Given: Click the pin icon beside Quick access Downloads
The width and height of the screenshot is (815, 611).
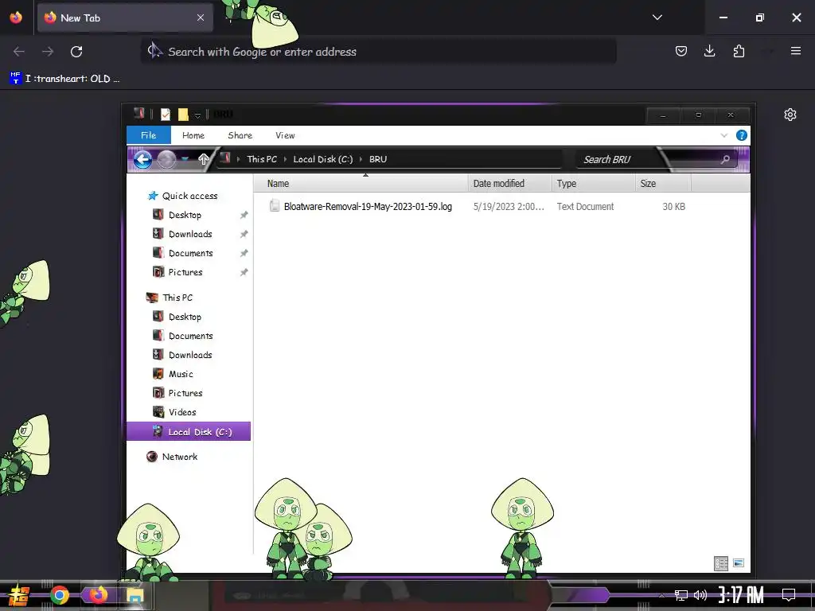Looking at the screenshot, I should coord(244,235).
